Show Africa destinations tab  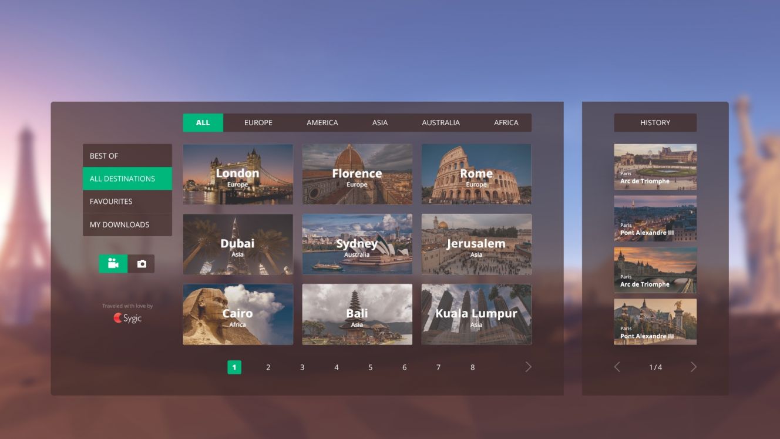point(506,123)
